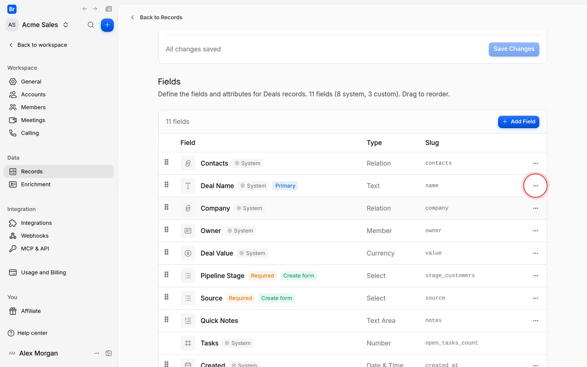Collapse sidebar using icon beside Alex Morgan
587x367 pixels.
[109, 353]
